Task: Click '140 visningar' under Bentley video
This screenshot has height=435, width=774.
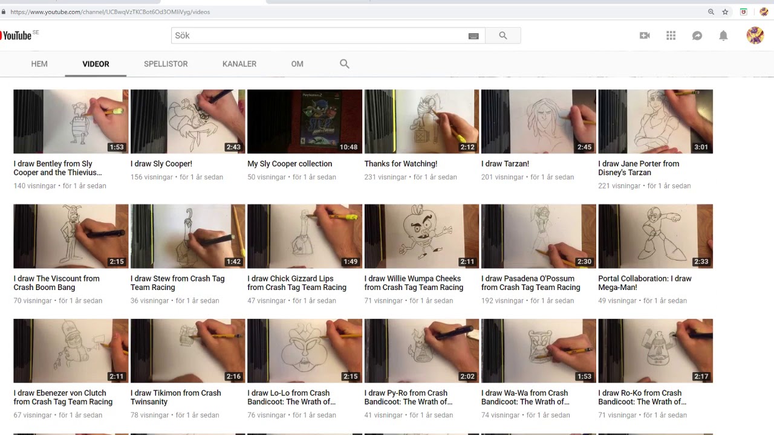Action: pyautogui.click(x=34, y=186)
